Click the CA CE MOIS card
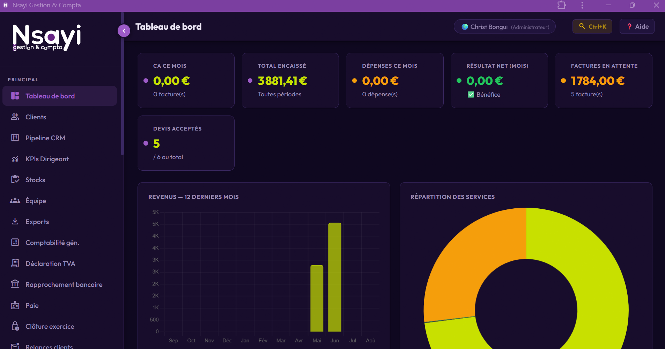 click(186, 80)
